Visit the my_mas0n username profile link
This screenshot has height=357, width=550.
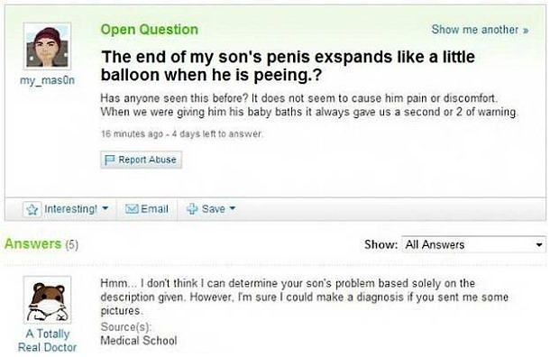pos(48,80)
